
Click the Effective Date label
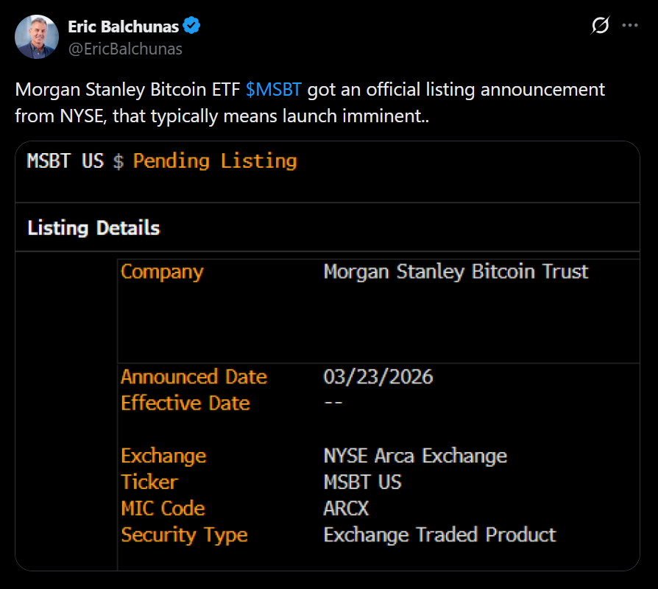[185, 403]
